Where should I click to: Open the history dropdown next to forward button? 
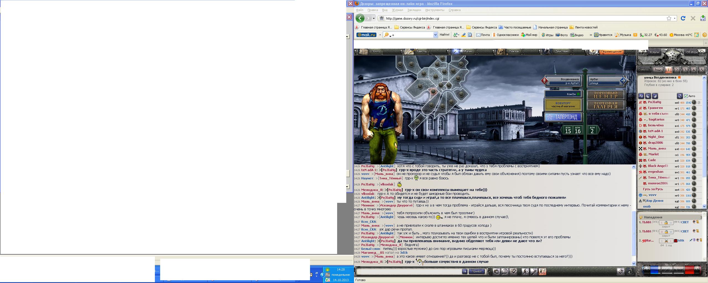click(374, 19)
